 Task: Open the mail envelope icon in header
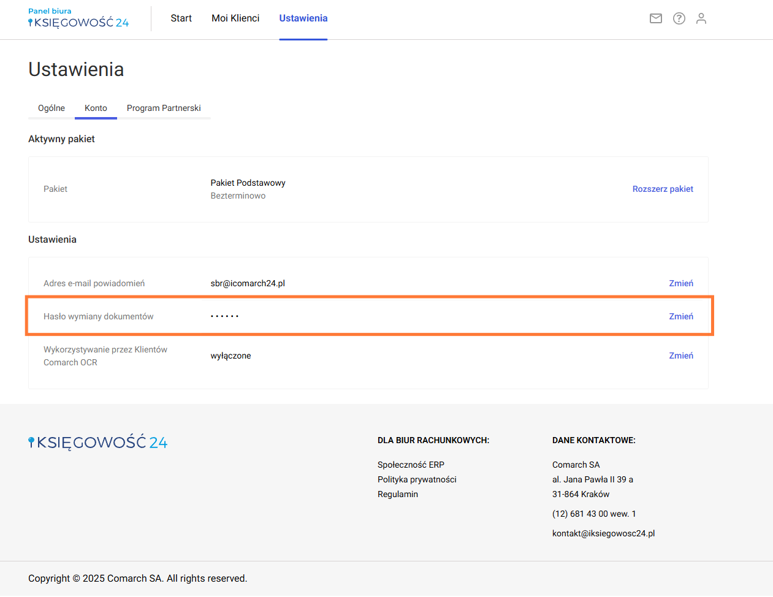(656, 18)
